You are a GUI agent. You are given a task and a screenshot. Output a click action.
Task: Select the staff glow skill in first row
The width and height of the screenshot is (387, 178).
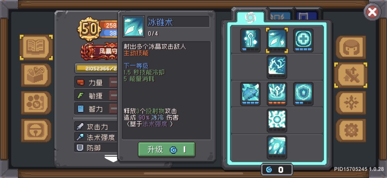coord(250,40)
